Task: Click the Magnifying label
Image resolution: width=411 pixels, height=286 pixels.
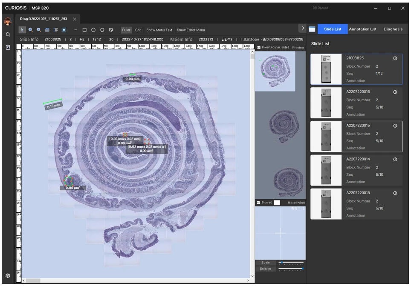Action: (x=296, y=203)
